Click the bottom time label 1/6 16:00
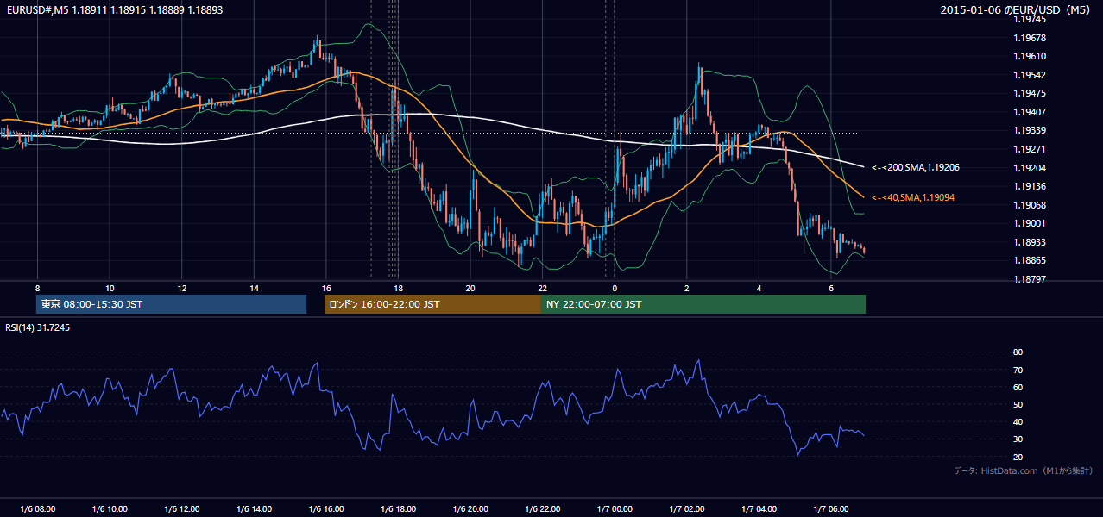The width and height of the screenshot is (1103, 517). (x=326, y=509)
